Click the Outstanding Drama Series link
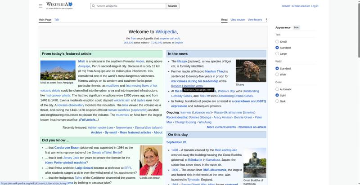 [x=235, y=96]
